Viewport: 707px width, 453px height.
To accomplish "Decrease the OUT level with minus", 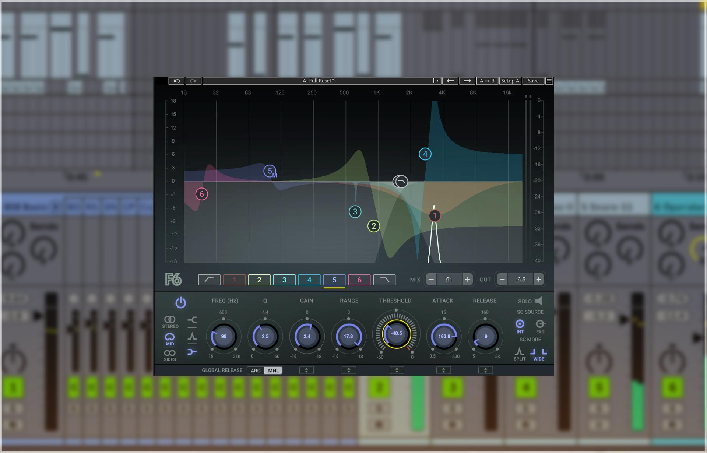I will click(x=502, y=280).
